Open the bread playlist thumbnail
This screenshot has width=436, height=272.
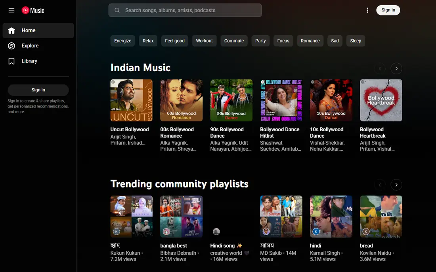coord(381,217)
